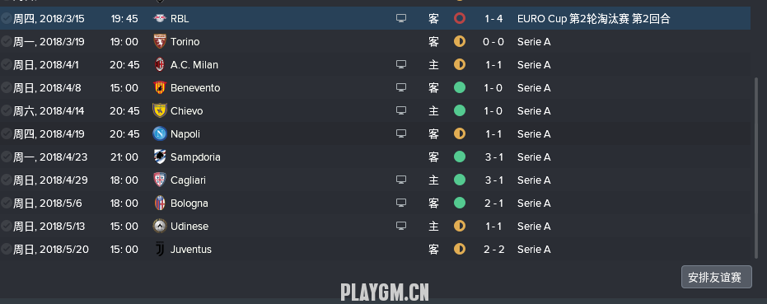Open the Juventus logo icon
This screenshot has width=767, height=304.
[x=160, y=249]
